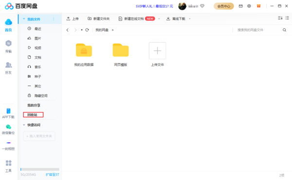Switch to list view icon

pyautogui.click(x=287, y=18)
